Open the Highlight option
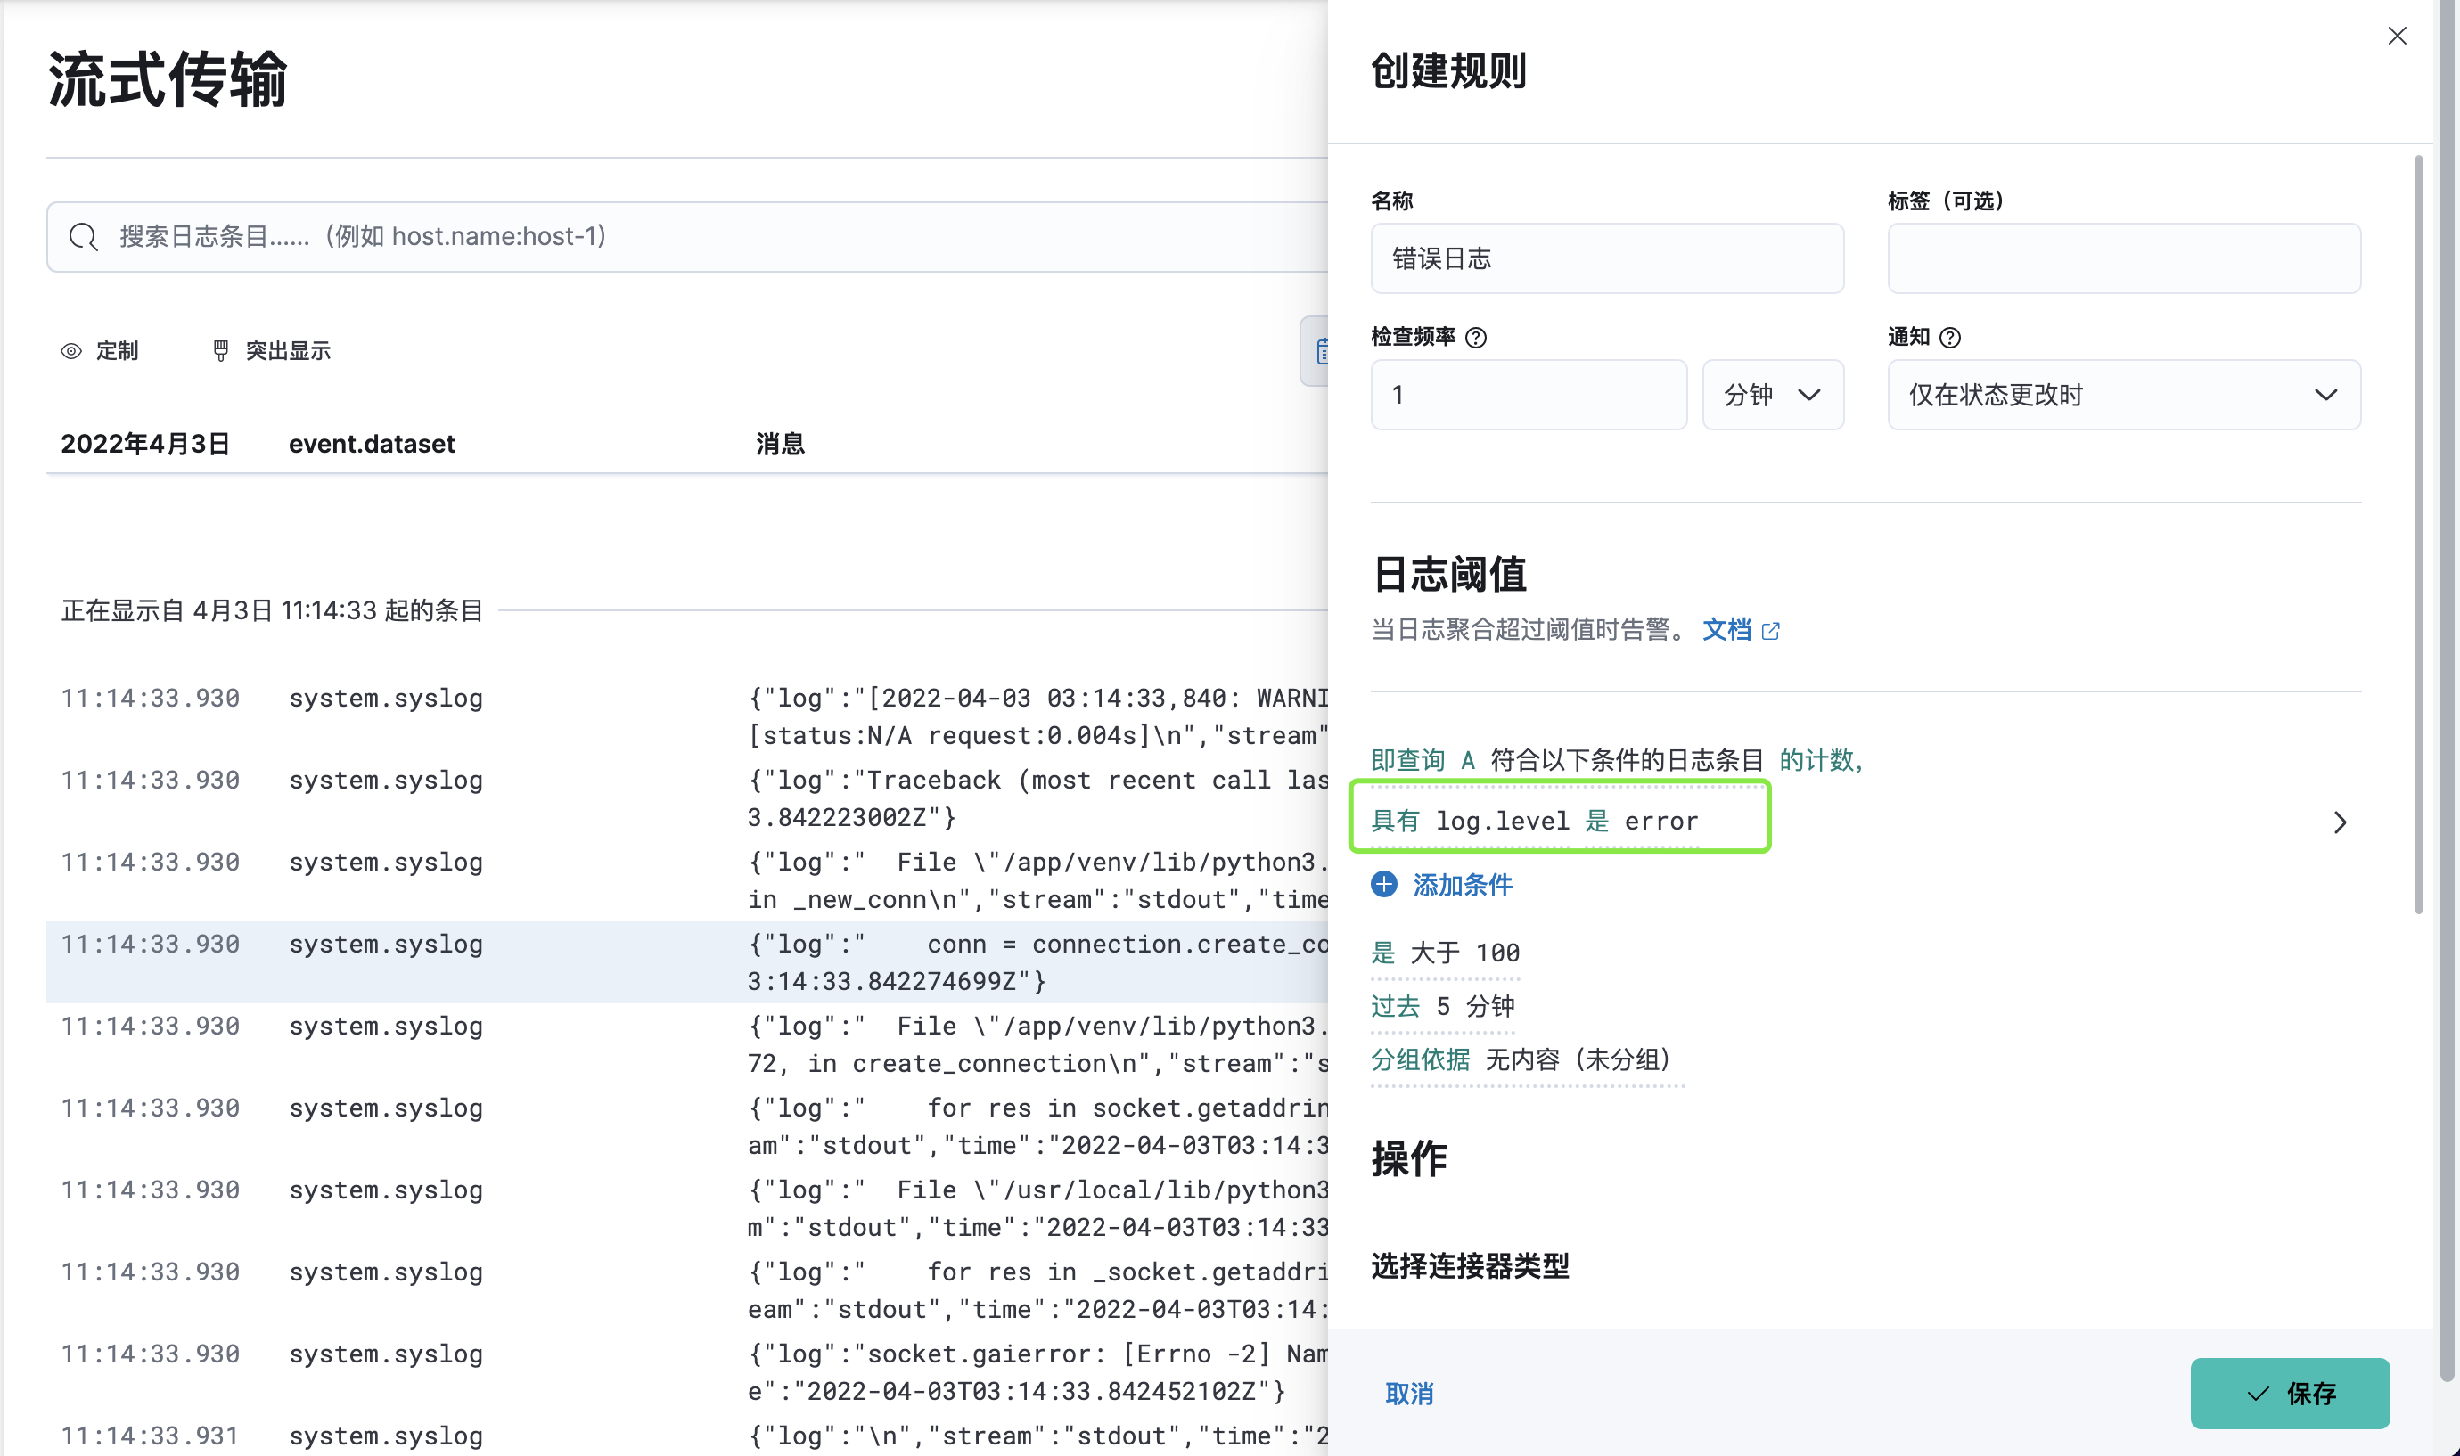This screenshot has width=2460, height=1456. 272,351
